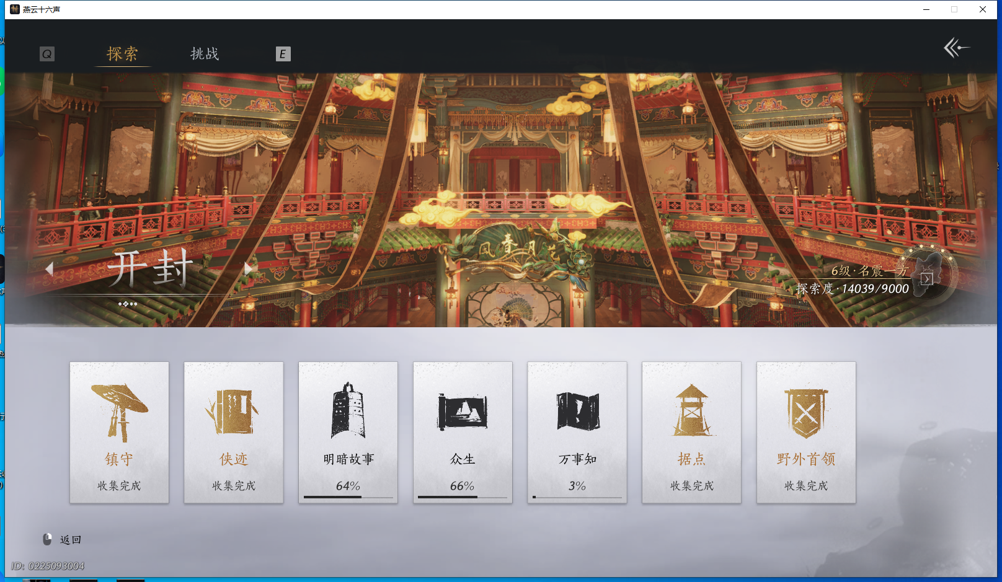Image resolution: width=1002 pixels, height=582 pixels.
Task: Select a region pagination dot under 开封
Action: coord(127,304)
